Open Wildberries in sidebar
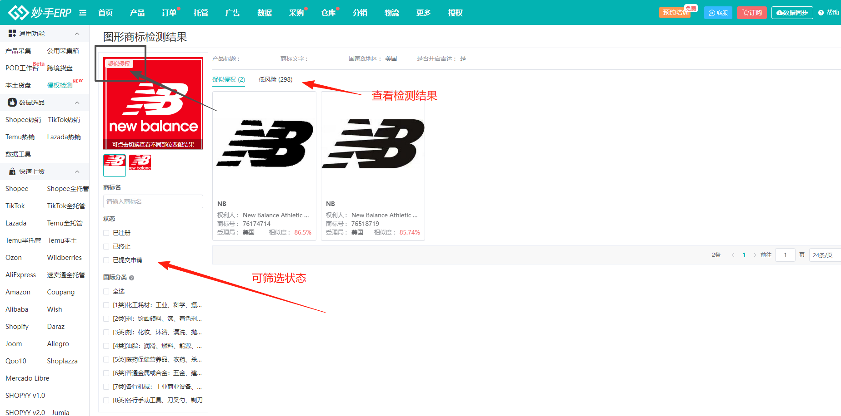The image size is (841, 416). pos(65,258)
